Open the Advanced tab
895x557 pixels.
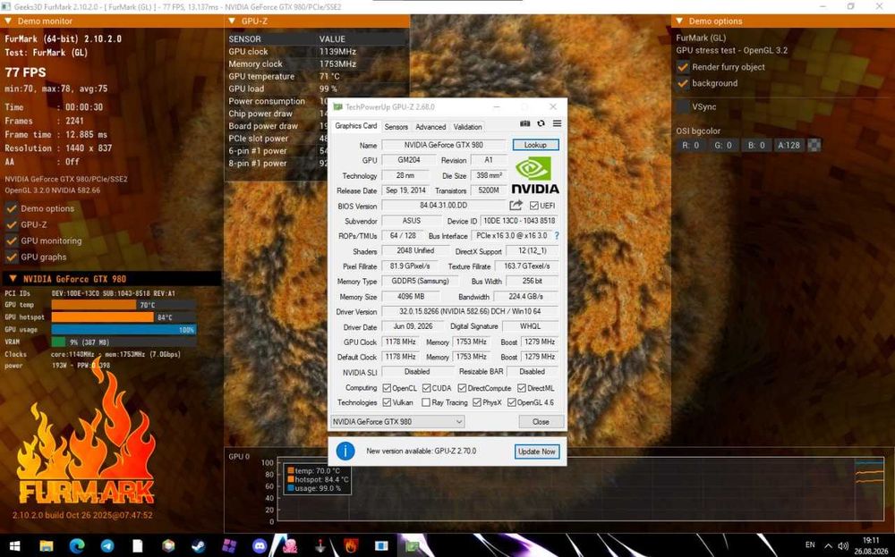(430, 127)
